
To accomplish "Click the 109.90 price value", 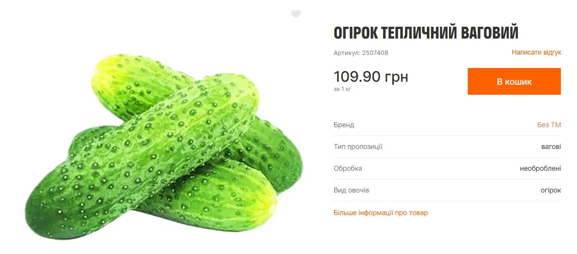I will pyautogui.click(x=357, y=77).
